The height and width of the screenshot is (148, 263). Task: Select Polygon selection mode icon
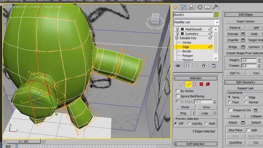click(201, 84)
